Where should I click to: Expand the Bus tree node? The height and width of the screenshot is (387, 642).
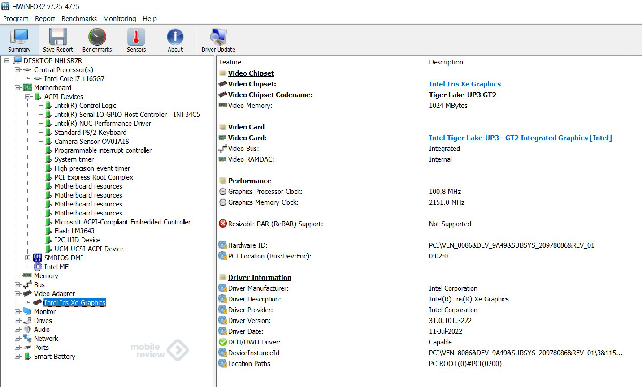(x=17, y=284)
